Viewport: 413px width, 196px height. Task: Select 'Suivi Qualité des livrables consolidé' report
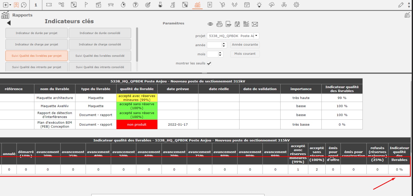point(100,56)
